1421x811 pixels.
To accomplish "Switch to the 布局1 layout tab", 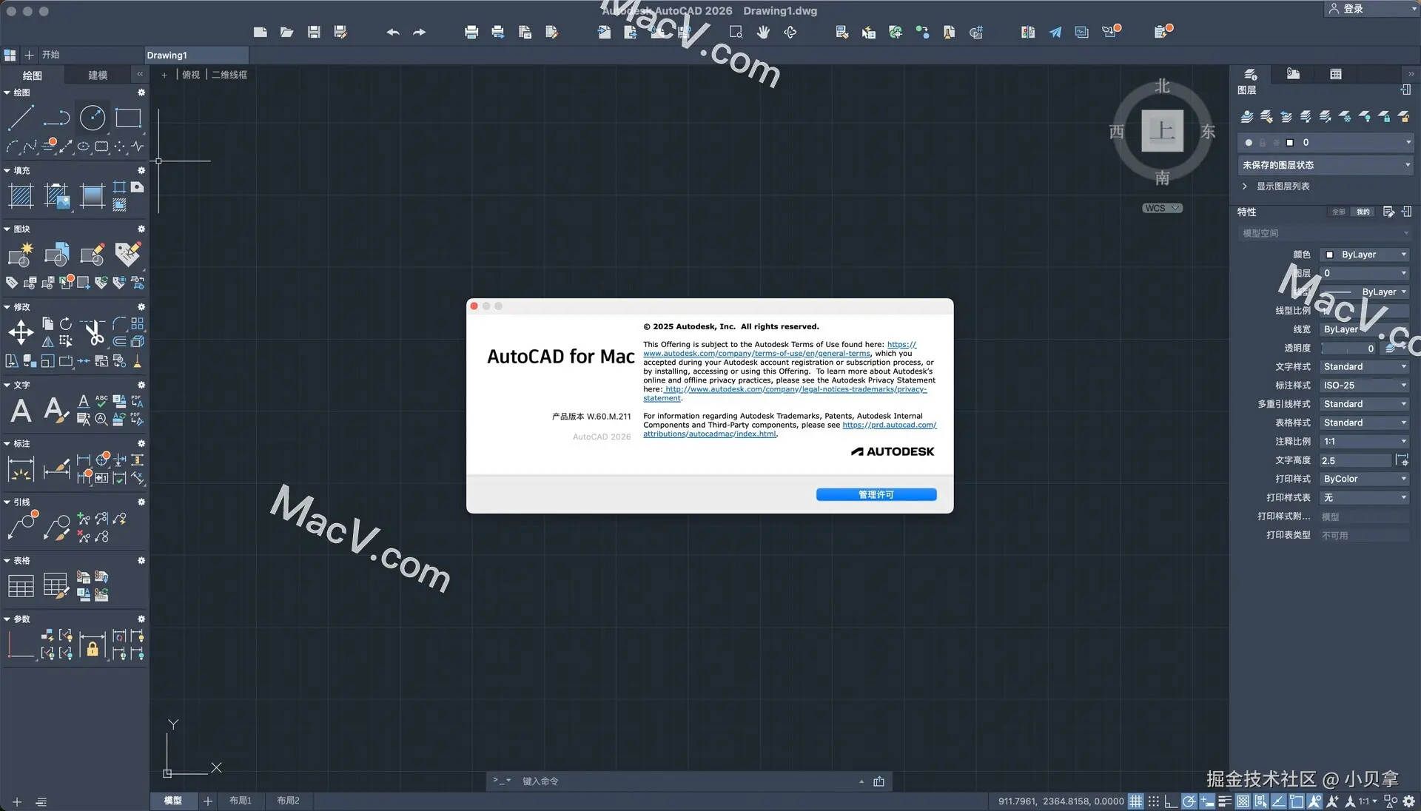I will click(x=240, y=801).
